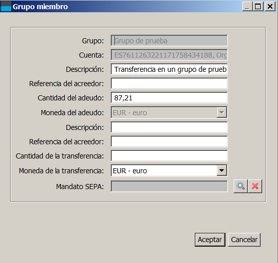This screenshot has height=263, width=278.
Task: Click the first Descripción field with Transferencia text
Action: (169, 69)
